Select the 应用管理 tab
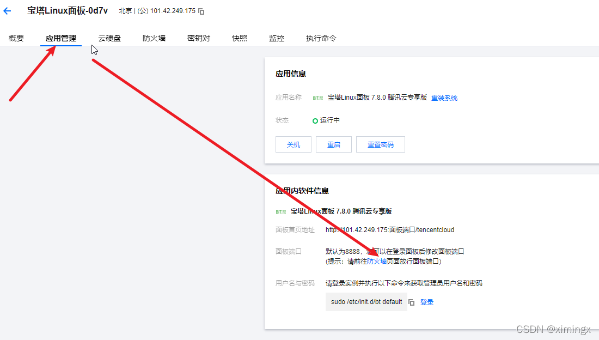Viewport: 599px width, 340px height. (x=61, y=38)
